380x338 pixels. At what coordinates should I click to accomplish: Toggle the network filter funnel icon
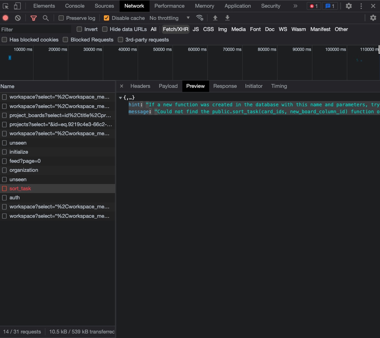33,18
